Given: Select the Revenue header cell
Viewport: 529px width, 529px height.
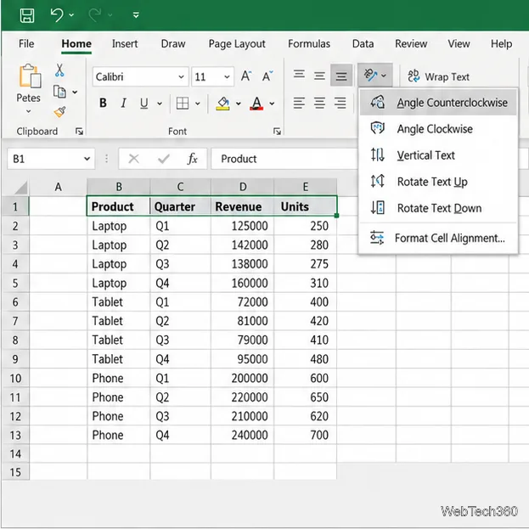Looking at the screenshot, I should pyautogui.click(x=243, y=206).
